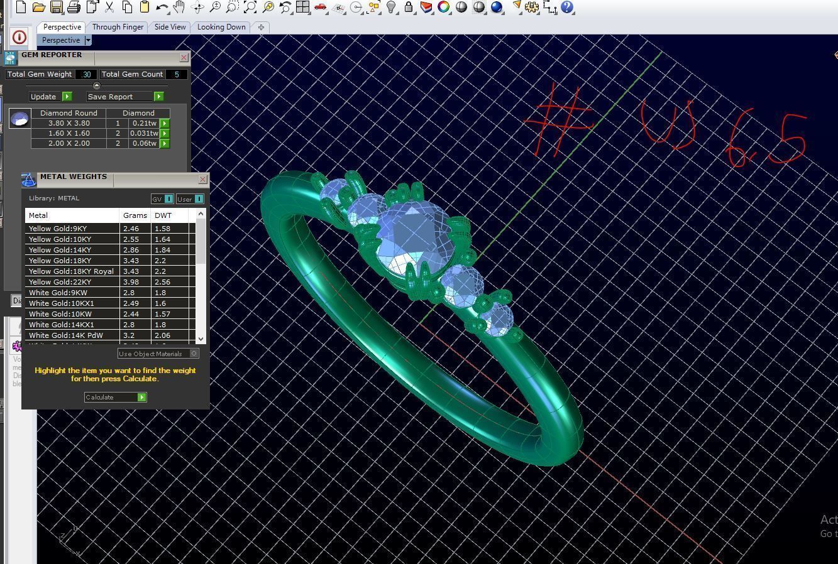Click the padlock Lock icon

click(409, 8)
